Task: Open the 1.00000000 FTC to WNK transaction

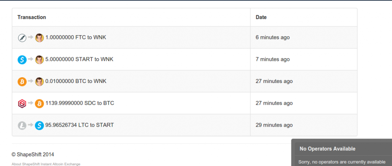Action: click(76, 37)
